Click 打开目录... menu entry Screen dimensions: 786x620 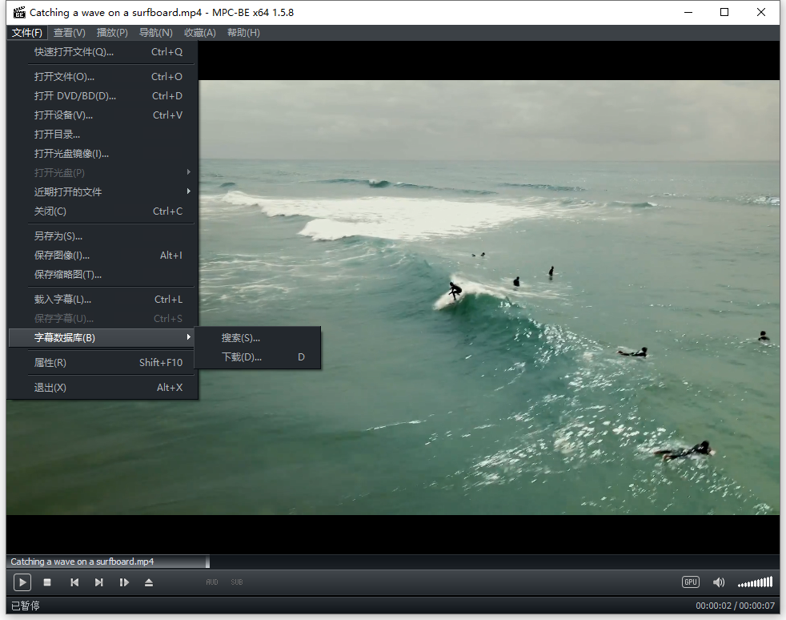(x=102, y=135)
